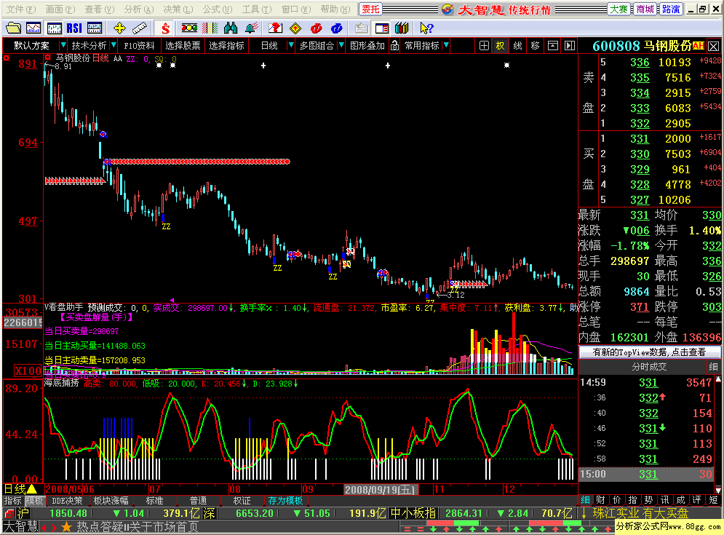Image resolution: width=724 pixels, height=535 pixels.
Task: Select the 财 tab in side panel
Action: pyautogui.click(x=601, y=500)
